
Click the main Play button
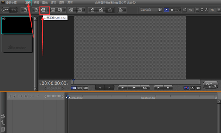coord(134,88)
